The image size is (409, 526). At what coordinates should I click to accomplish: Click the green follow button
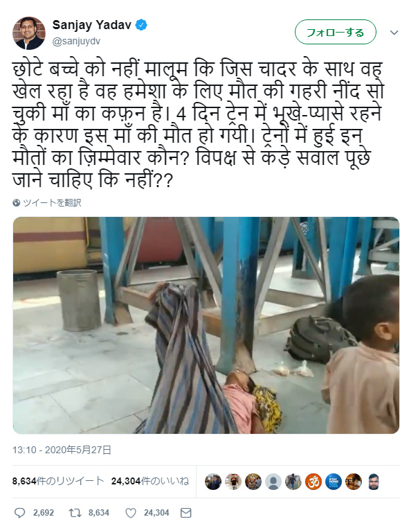coord(336,32)
